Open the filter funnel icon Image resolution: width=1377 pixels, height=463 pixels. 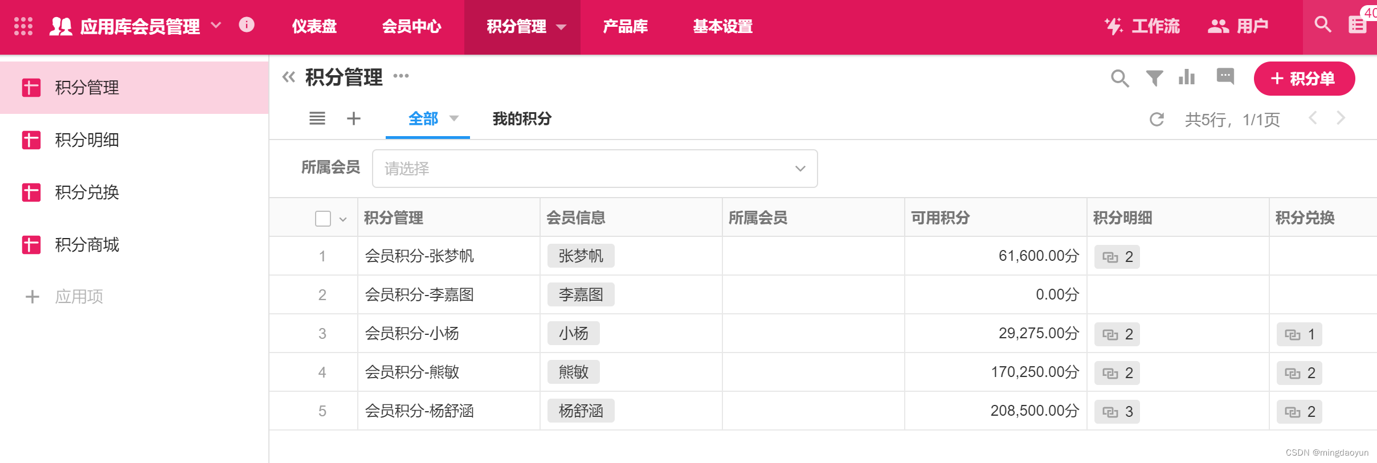click(x=1154, y=78)
